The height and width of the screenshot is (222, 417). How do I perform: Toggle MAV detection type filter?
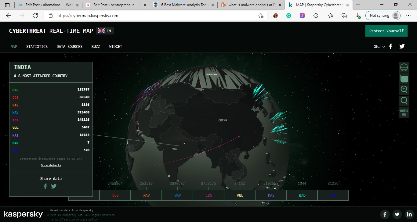coord(147,195)
